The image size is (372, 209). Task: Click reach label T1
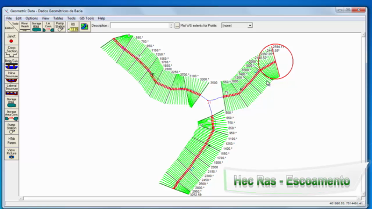click(227, 92)
